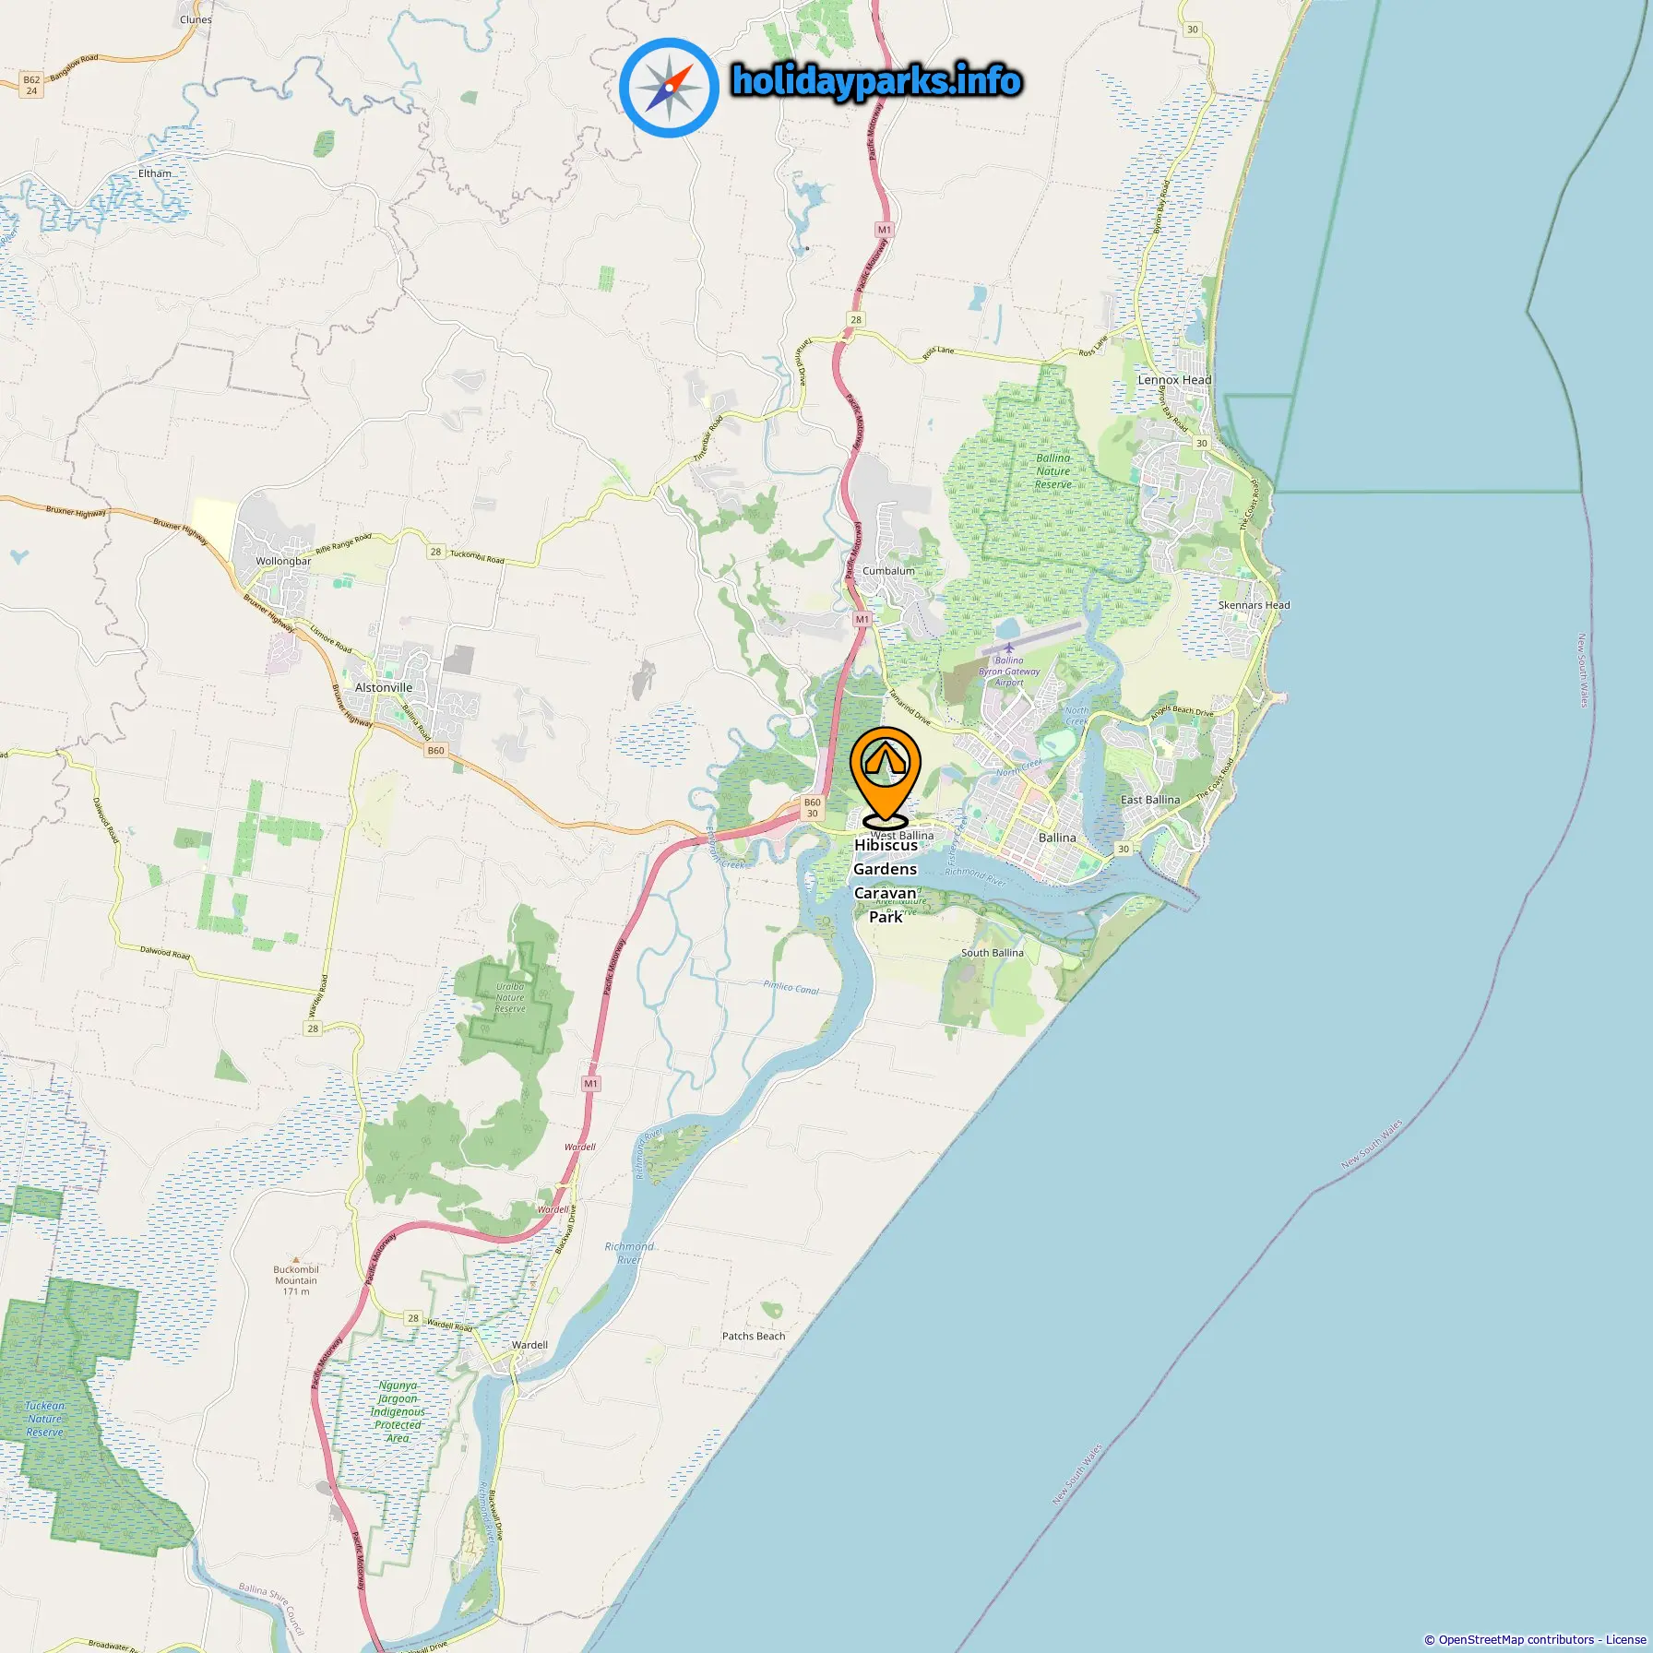1653x1653 pixels.
Task: Select the Lennox Head town label
Action: pos(1174,380)
